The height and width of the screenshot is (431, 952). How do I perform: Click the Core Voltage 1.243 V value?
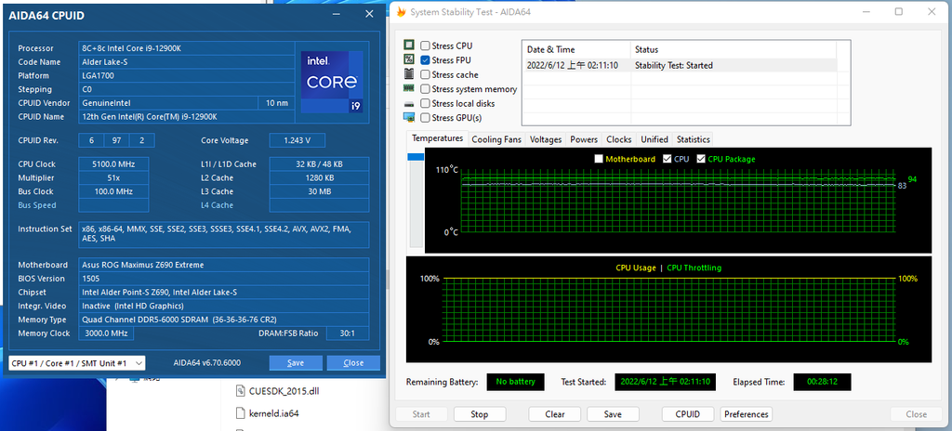(x=297, y=140)
